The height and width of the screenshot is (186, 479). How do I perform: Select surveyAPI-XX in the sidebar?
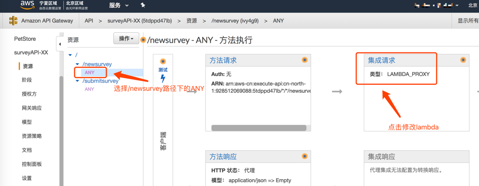[31, 52]
